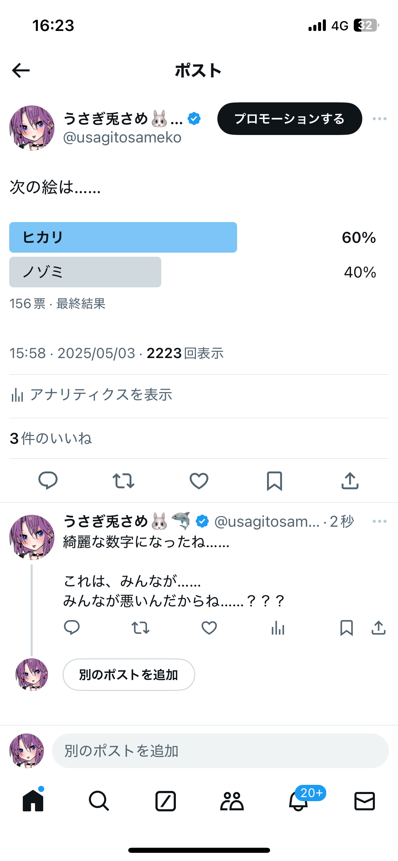Screen dimensions: 398x861
Task: Open more options on main post
Action: click(x=380, y=119)
